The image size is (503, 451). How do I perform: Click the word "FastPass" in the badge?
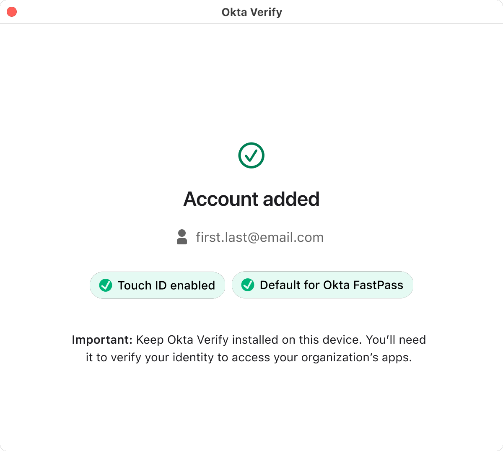[378, 285]
